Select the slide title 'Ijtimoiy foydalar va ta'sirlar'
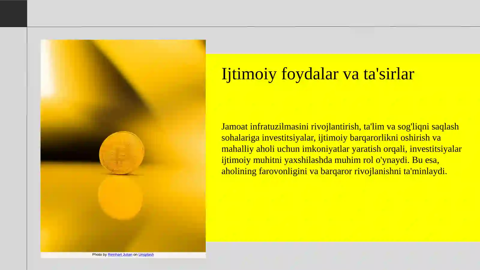 click(x=318, y=74)
